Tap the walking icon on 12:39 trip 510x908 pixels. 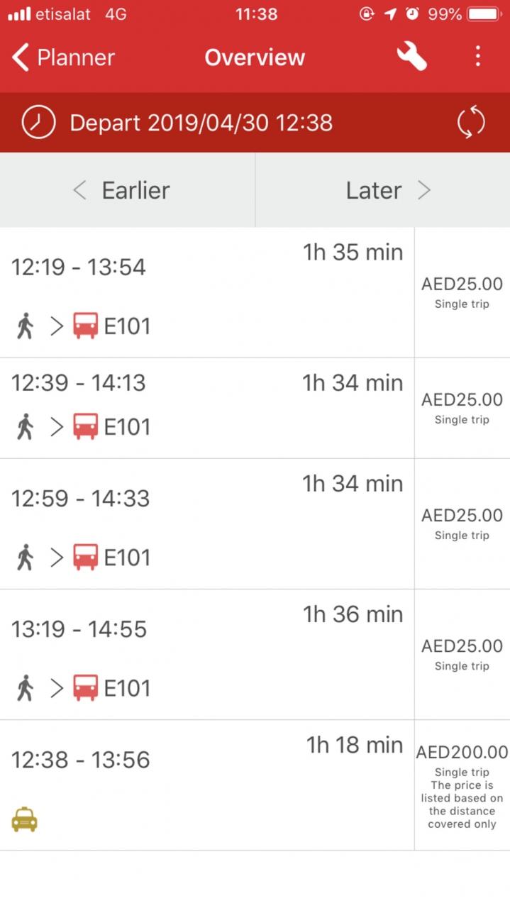[25, 426]
